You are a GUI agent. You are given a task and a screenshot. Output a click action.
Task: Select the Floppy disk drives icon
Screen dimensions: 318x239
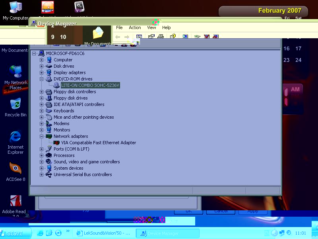pyautogui.click(x=48, y=98)
